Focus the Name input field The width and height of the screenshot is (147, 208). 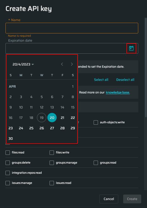point(72,28)
